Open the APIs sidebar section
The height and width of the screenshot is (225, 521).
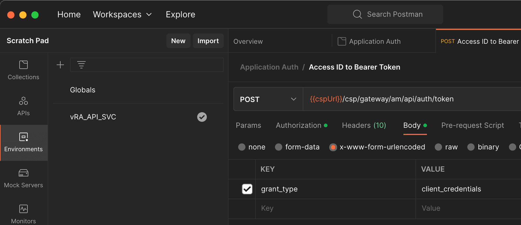click(x=23, y=106)
